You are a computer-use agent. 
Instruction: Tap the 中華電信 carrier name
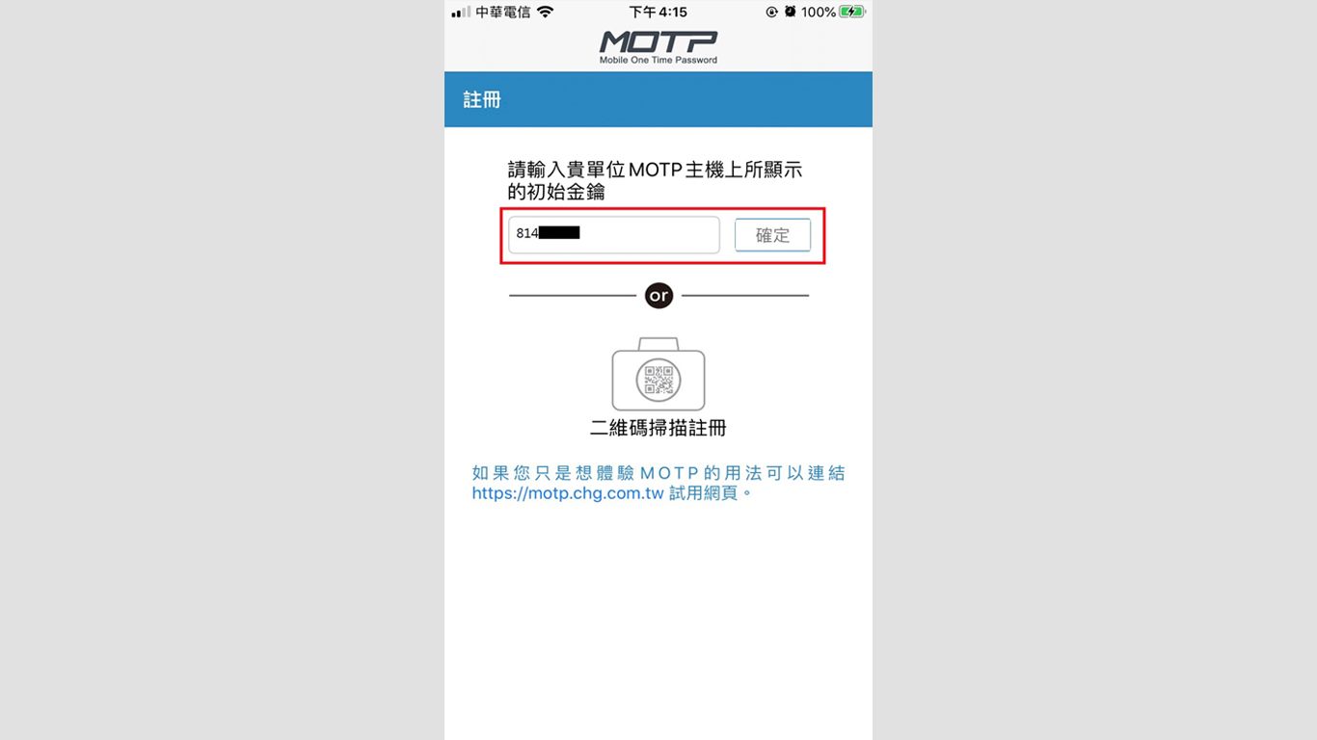[503, 12]
